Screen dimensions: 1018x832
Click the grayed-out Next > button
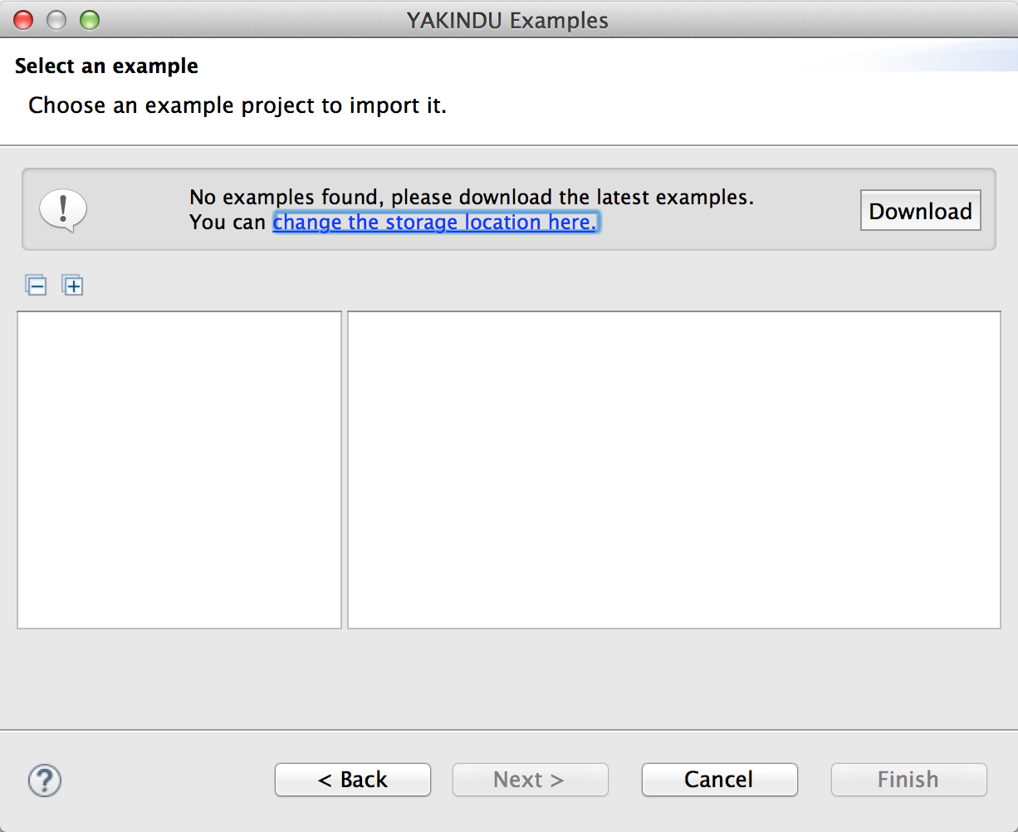tap(530, 780)
